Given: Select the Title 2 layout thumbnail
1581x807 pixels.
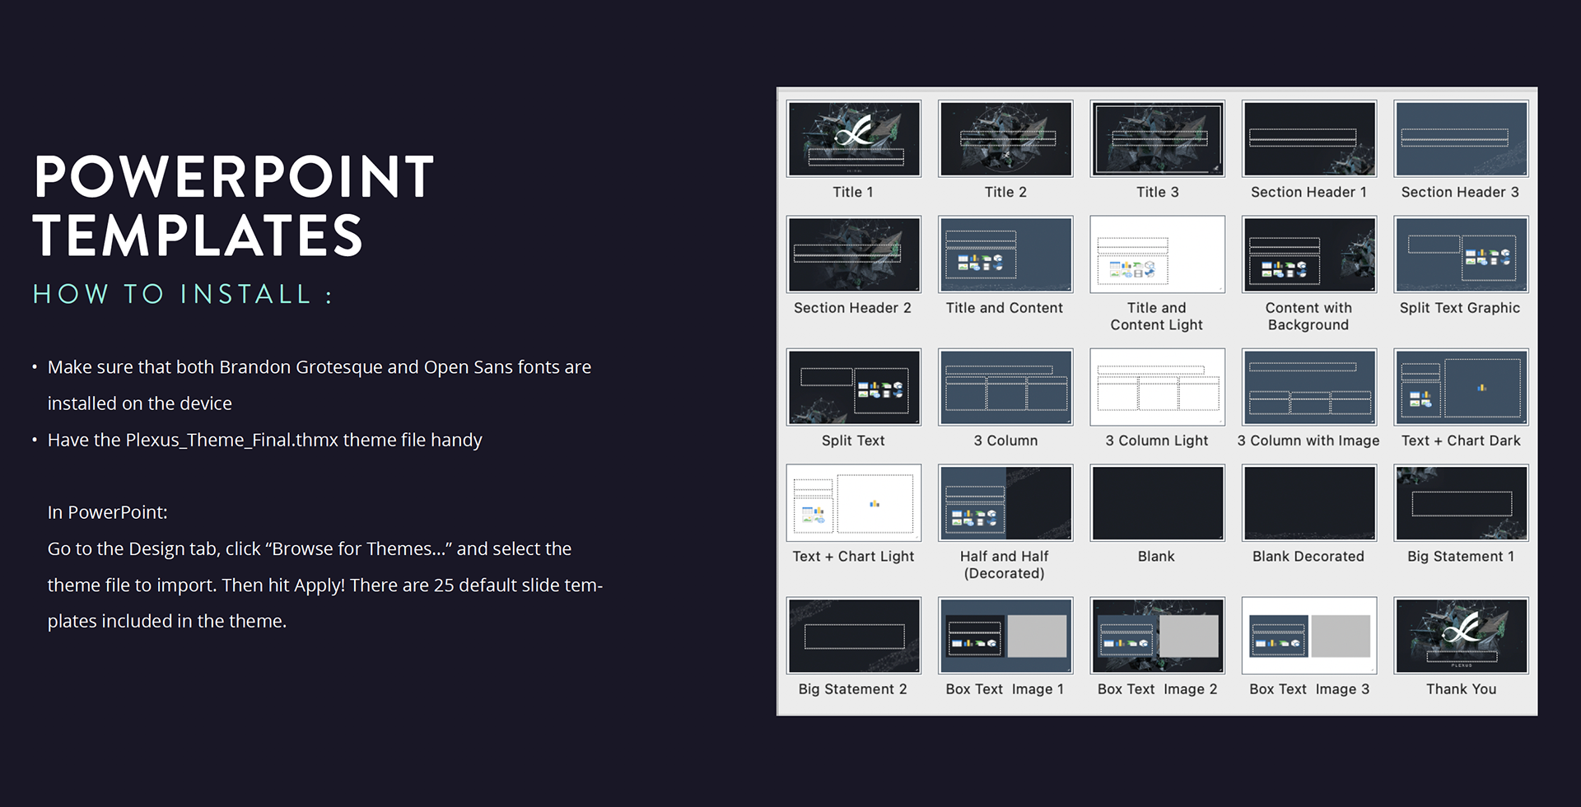Looking at the screenshot, I should [x=1005, y=139].
